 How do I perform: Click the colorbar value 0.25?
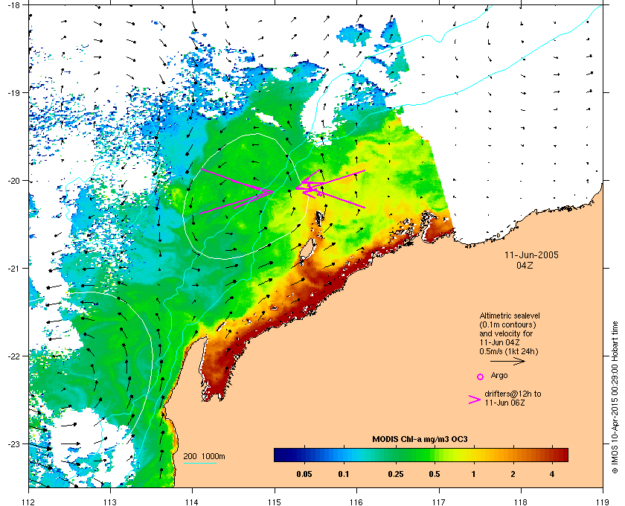(x=395, y=475)
